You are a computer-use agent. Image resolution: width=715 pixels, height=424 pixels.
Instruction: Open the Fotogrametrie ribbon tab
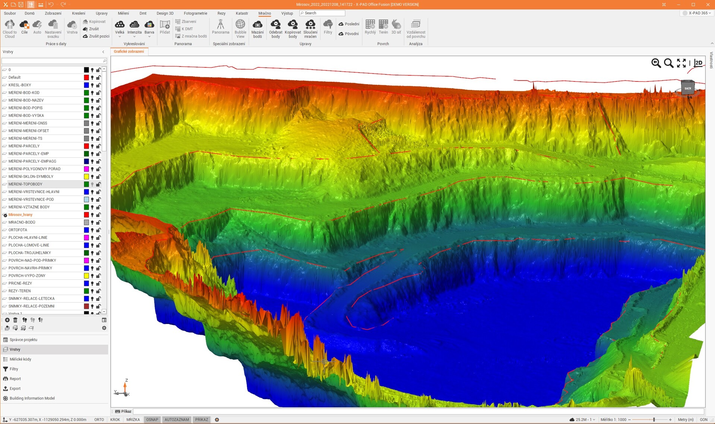(x=195, y=13)
